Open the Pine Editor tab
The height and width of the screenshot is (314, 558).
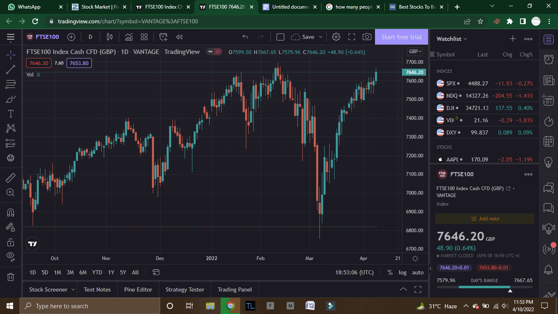click(x=138, y=289)
